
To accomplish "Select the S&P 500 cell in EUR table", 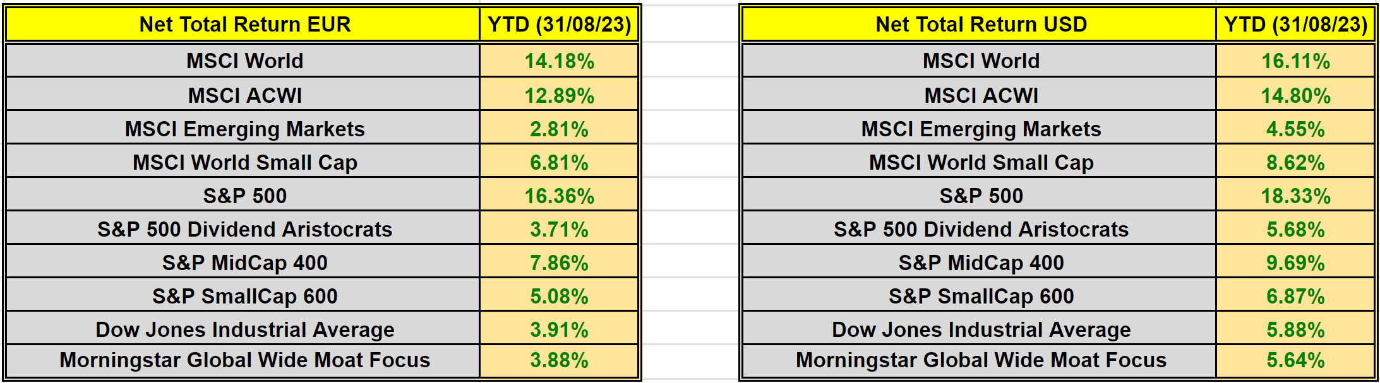I will coord(244,196).
